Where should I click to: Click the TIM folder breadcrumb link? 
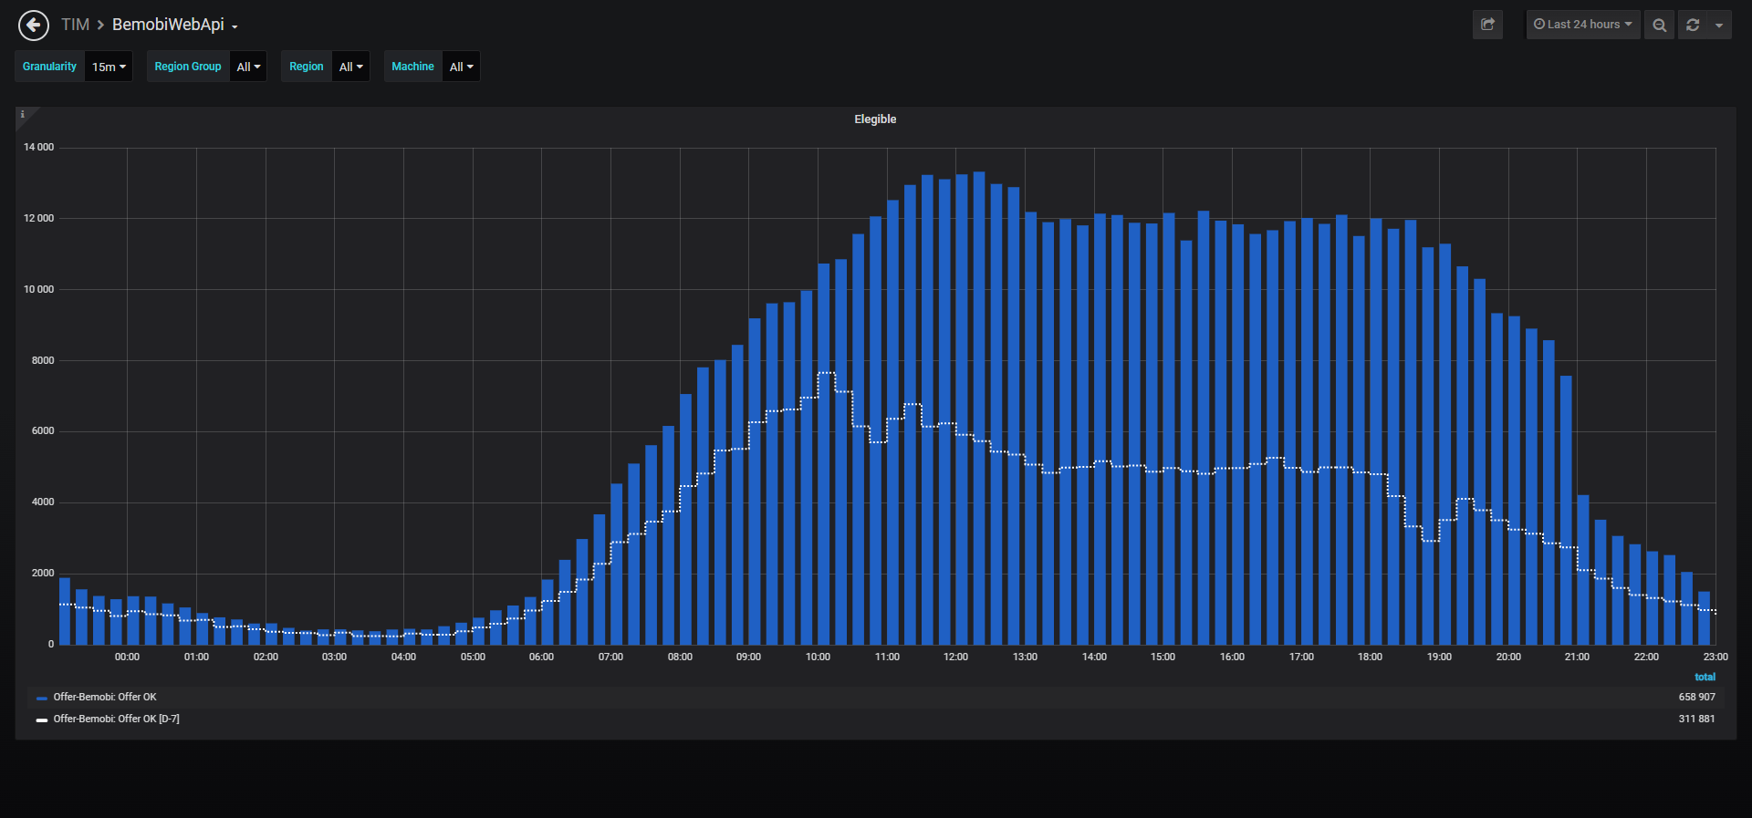point(75,25)
